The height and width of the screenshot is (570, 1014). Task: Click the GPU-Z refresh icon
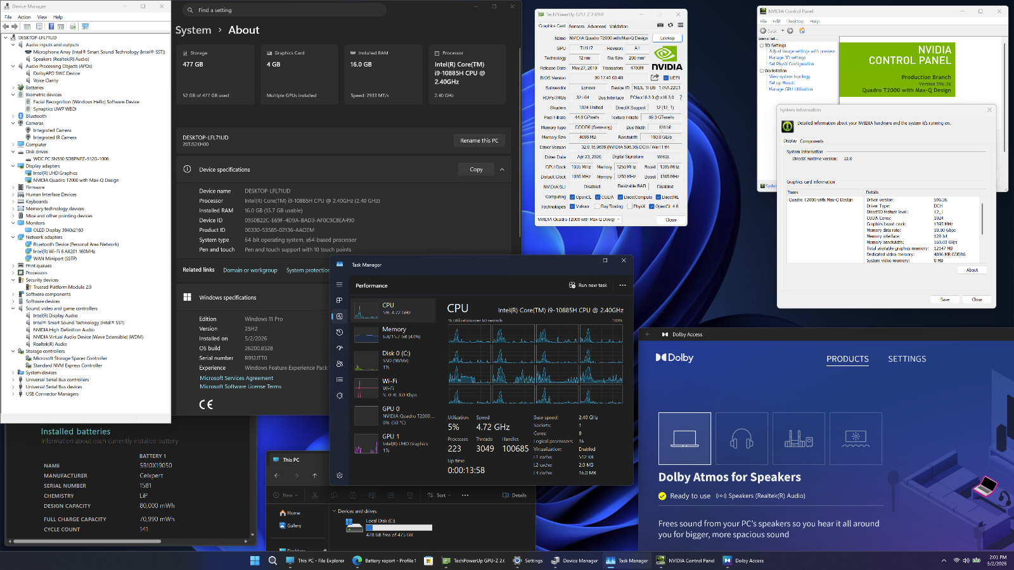pos(671,25)
